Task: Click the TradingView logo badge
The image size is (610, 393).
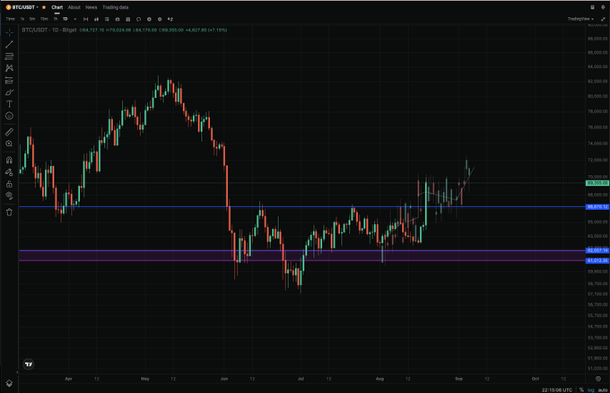Action: [29, 364]
